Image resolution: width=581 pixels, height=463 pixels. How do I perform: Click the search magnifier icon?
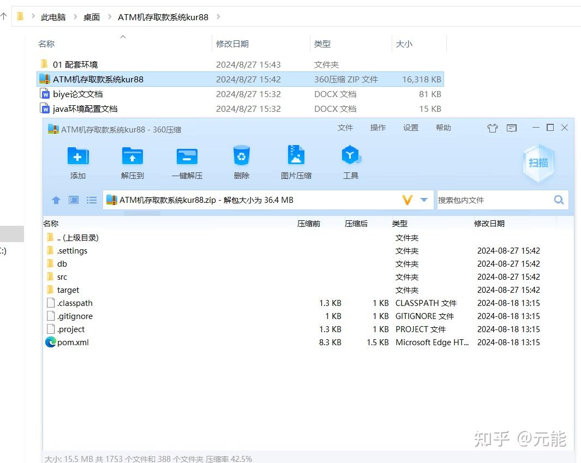pos(559,200)
